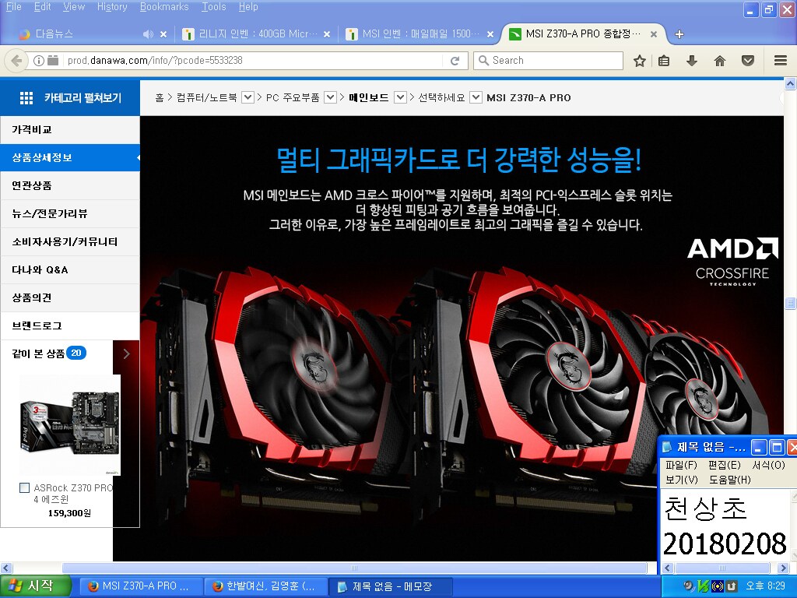797x598 pixels.
Task: Open Notepad 파일(F) menu
Action: pos(681,465)
